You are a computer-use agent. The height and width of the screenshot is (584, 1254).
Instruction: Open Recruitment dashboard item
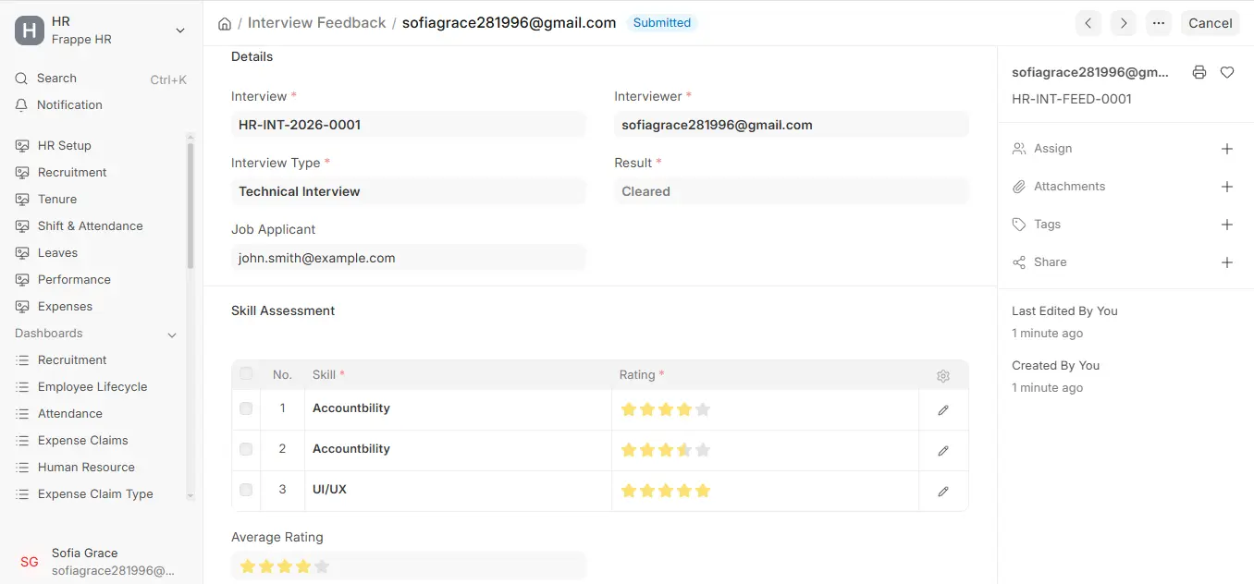pos(72,360)
